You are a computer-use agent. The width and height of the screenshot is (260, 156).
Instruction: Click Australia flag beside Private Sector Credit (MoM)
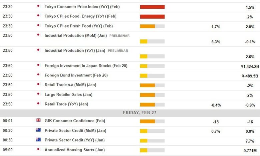[x=38, y=130]
